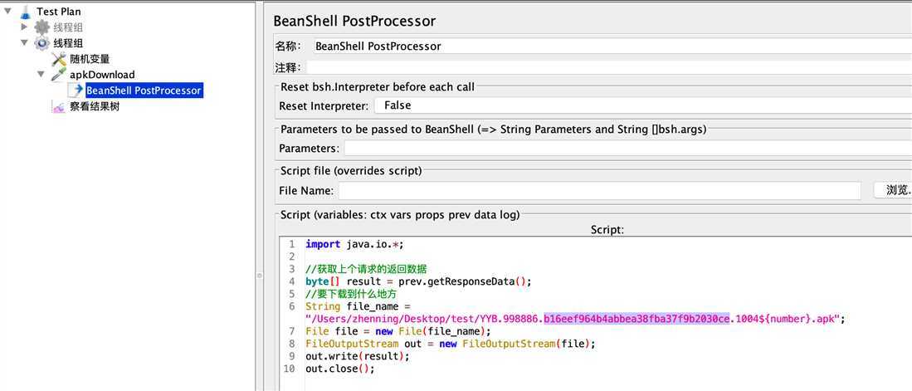The image size is (912, 391).
Task: Click the script File Name field
Action: [600, 190]
